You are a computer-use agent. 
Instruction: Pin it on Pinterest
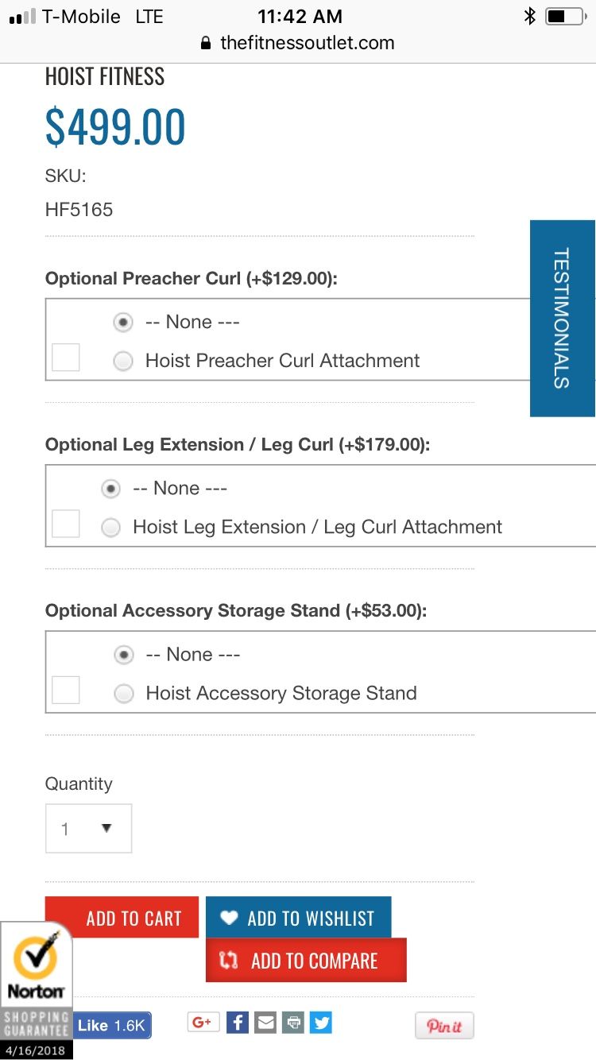(444, 1025)
